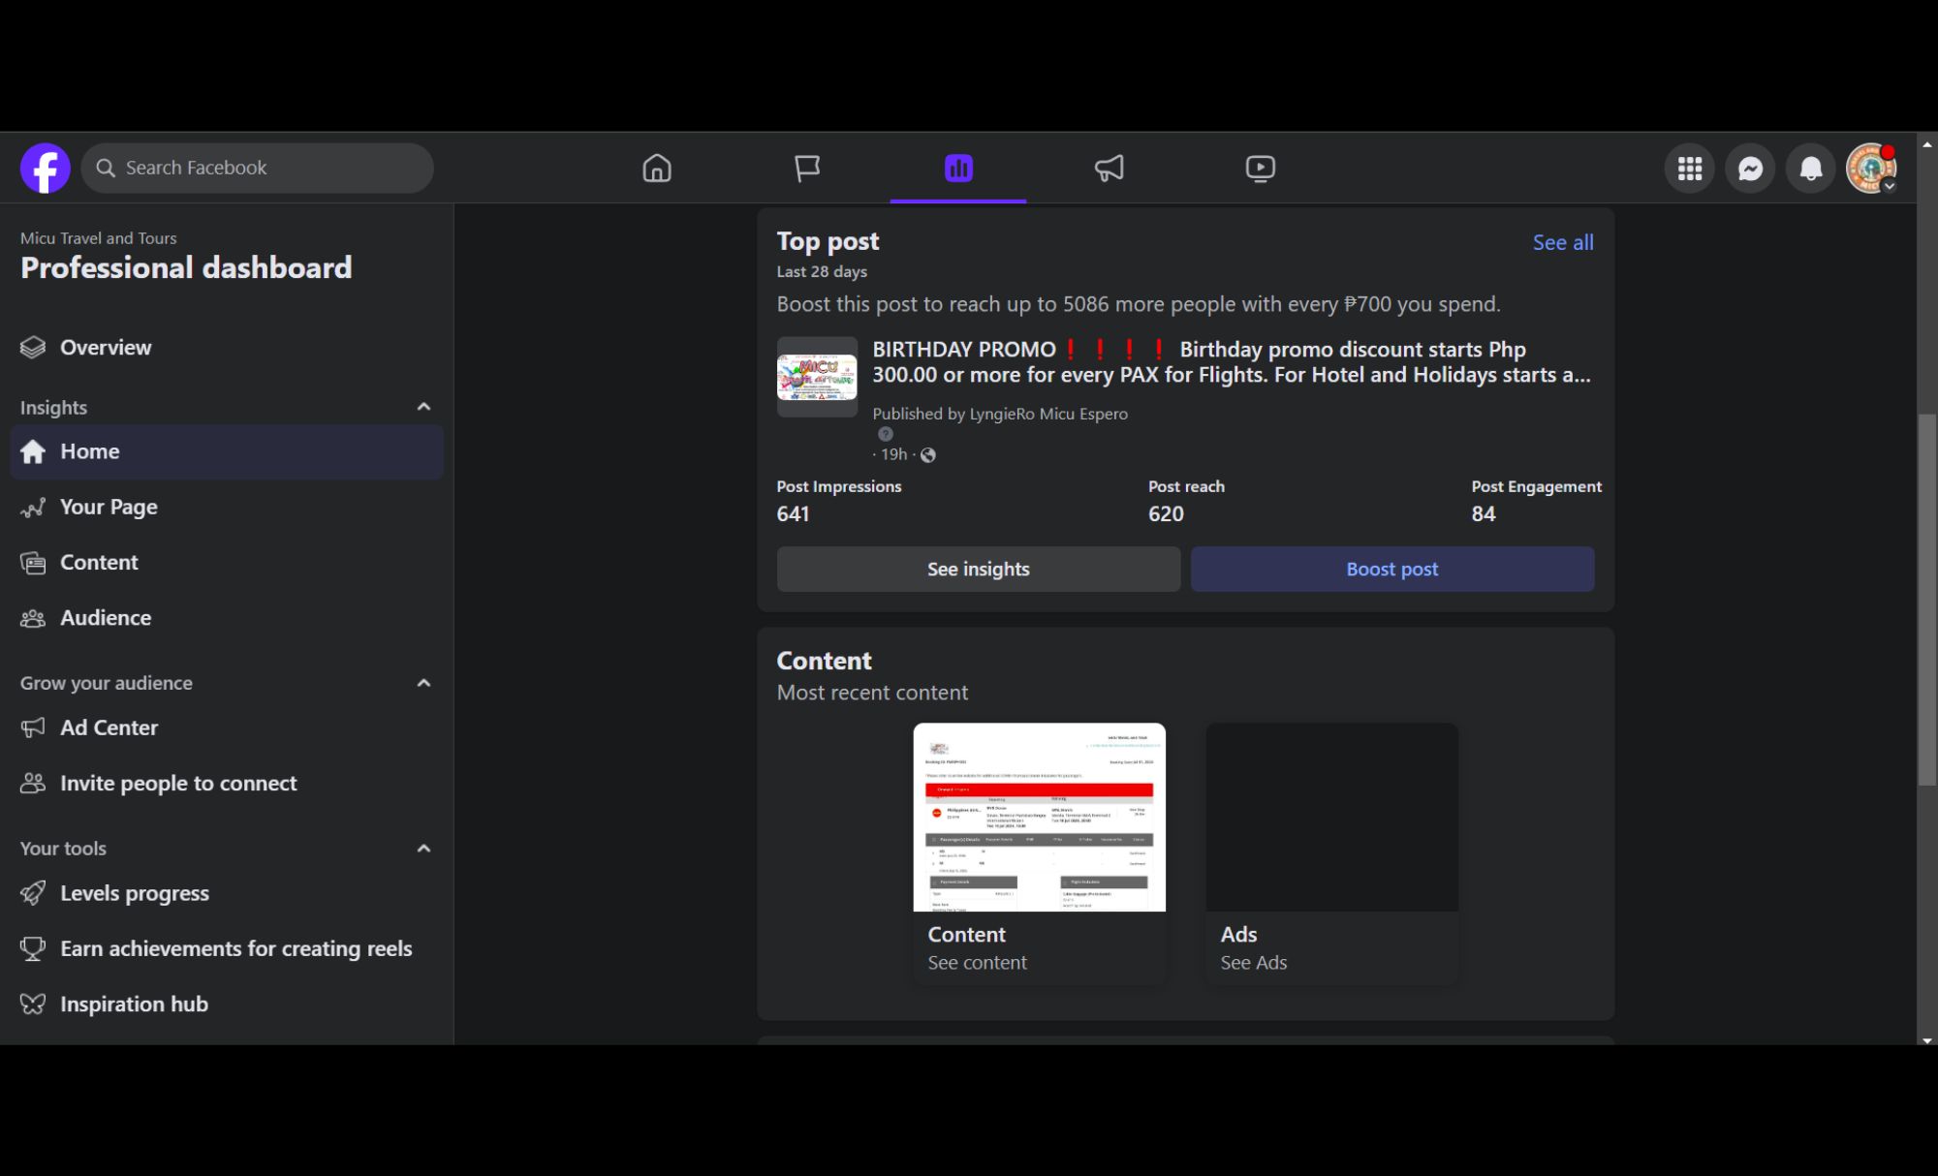The width and height of the screenshot is (1938, 1176).
Task: Collapse the Insights section
Action: [x=423, y=407]
